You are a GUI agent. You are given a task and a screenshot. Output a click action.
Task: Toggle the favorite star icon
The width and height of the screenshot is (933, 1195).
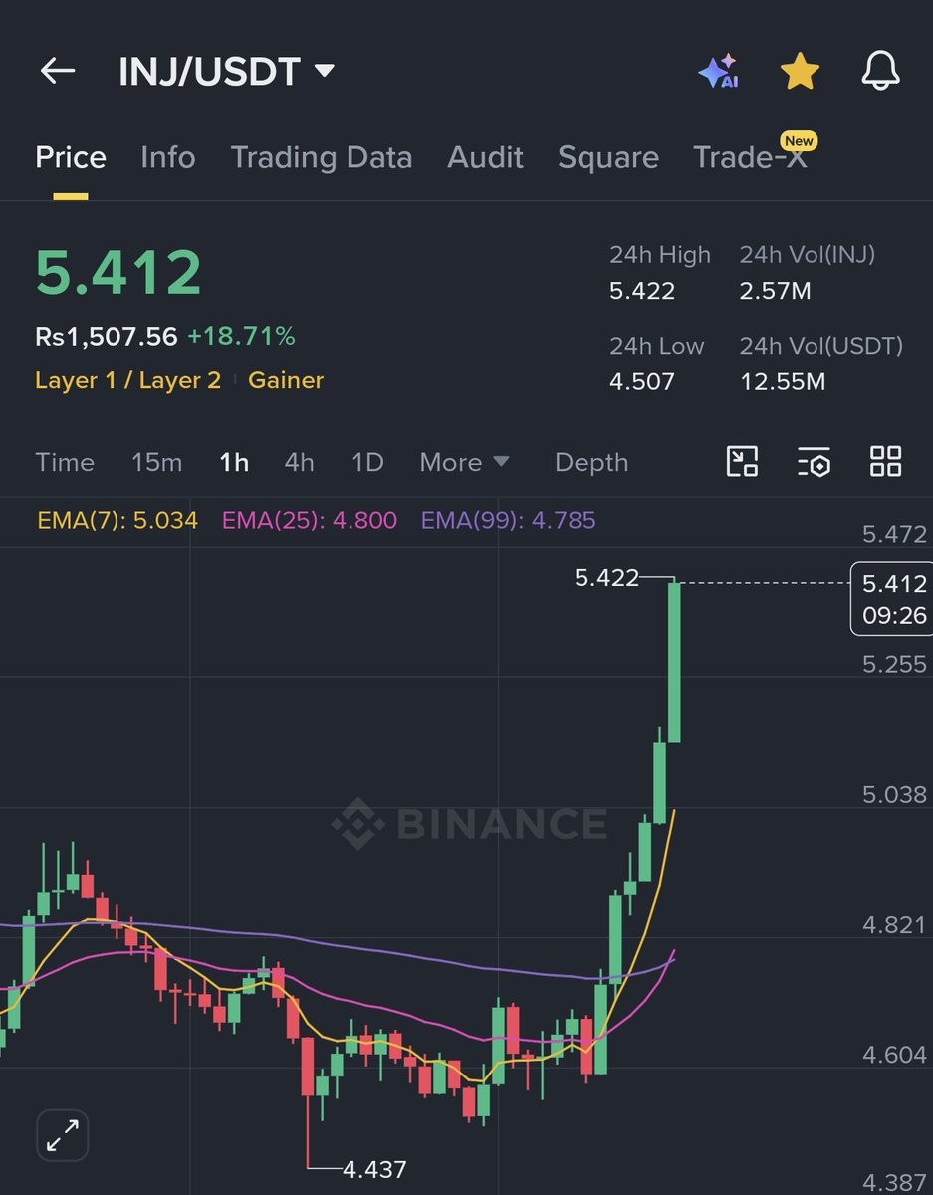pos(800,72)
